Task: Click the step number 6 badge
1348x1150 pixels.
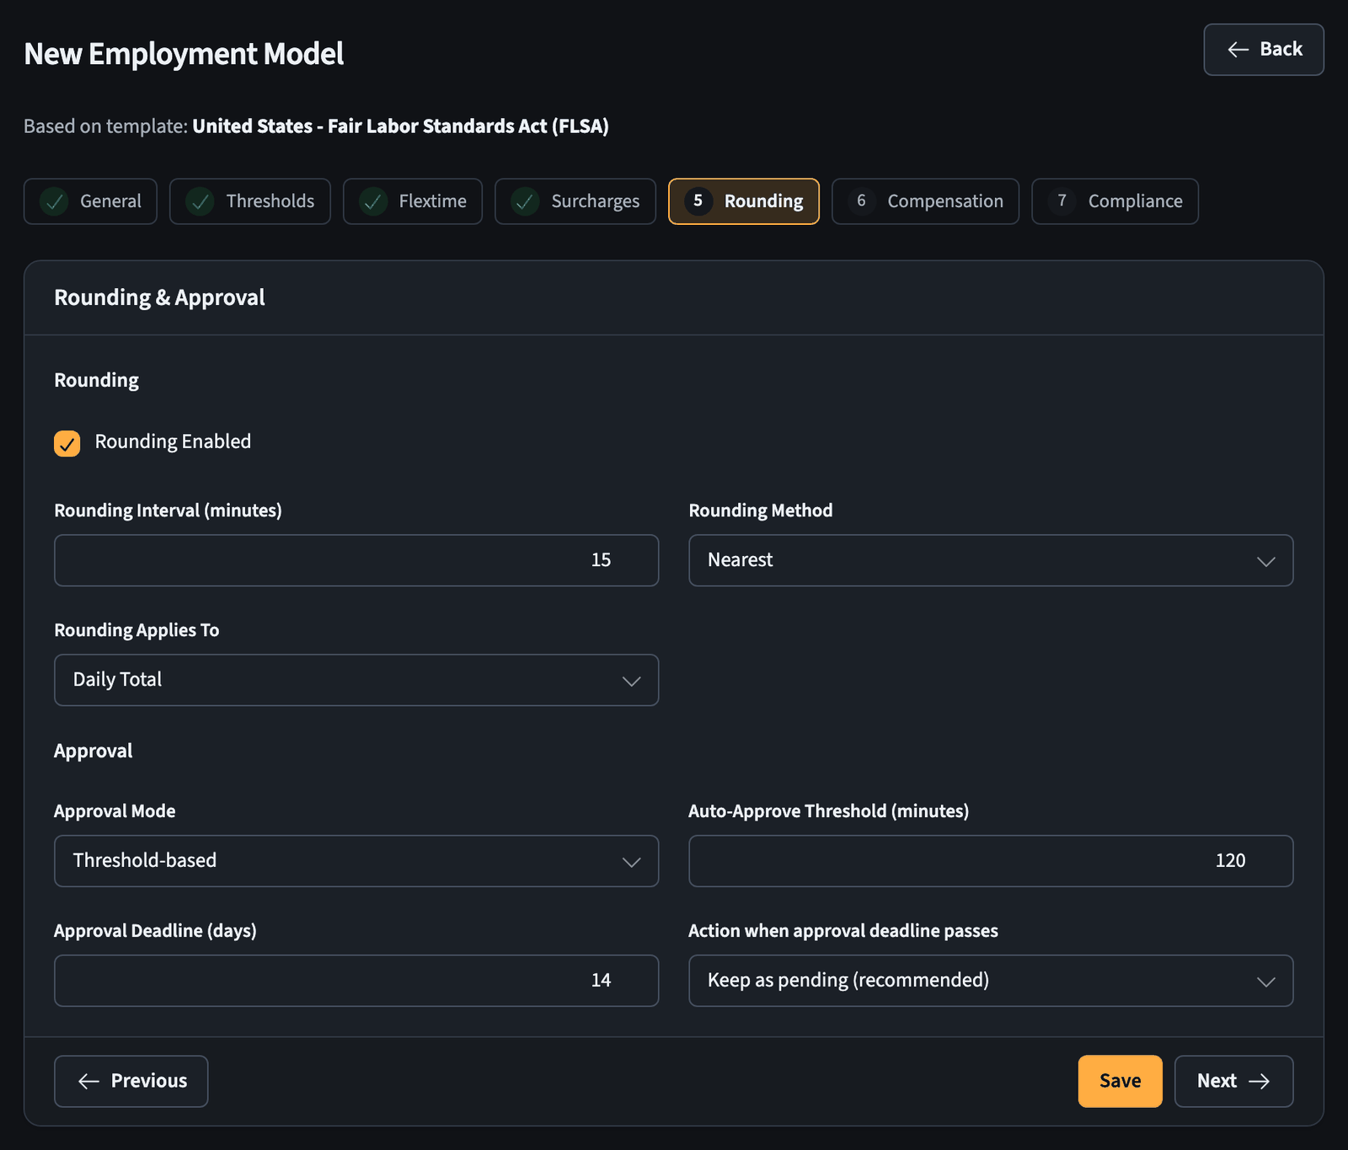Action: (x=861, y=201)
